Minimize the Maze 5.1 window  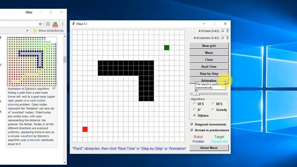tap(204, 24)
